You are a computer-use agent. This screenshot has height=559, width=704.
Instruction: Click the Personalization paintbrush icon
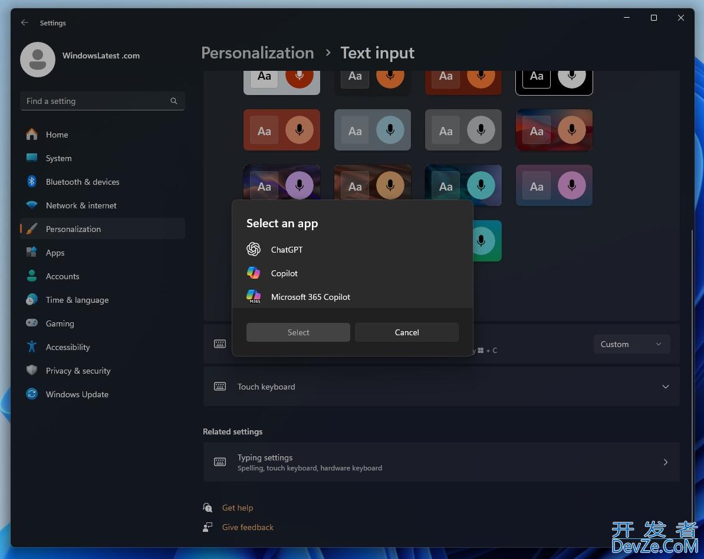point(32,228)
